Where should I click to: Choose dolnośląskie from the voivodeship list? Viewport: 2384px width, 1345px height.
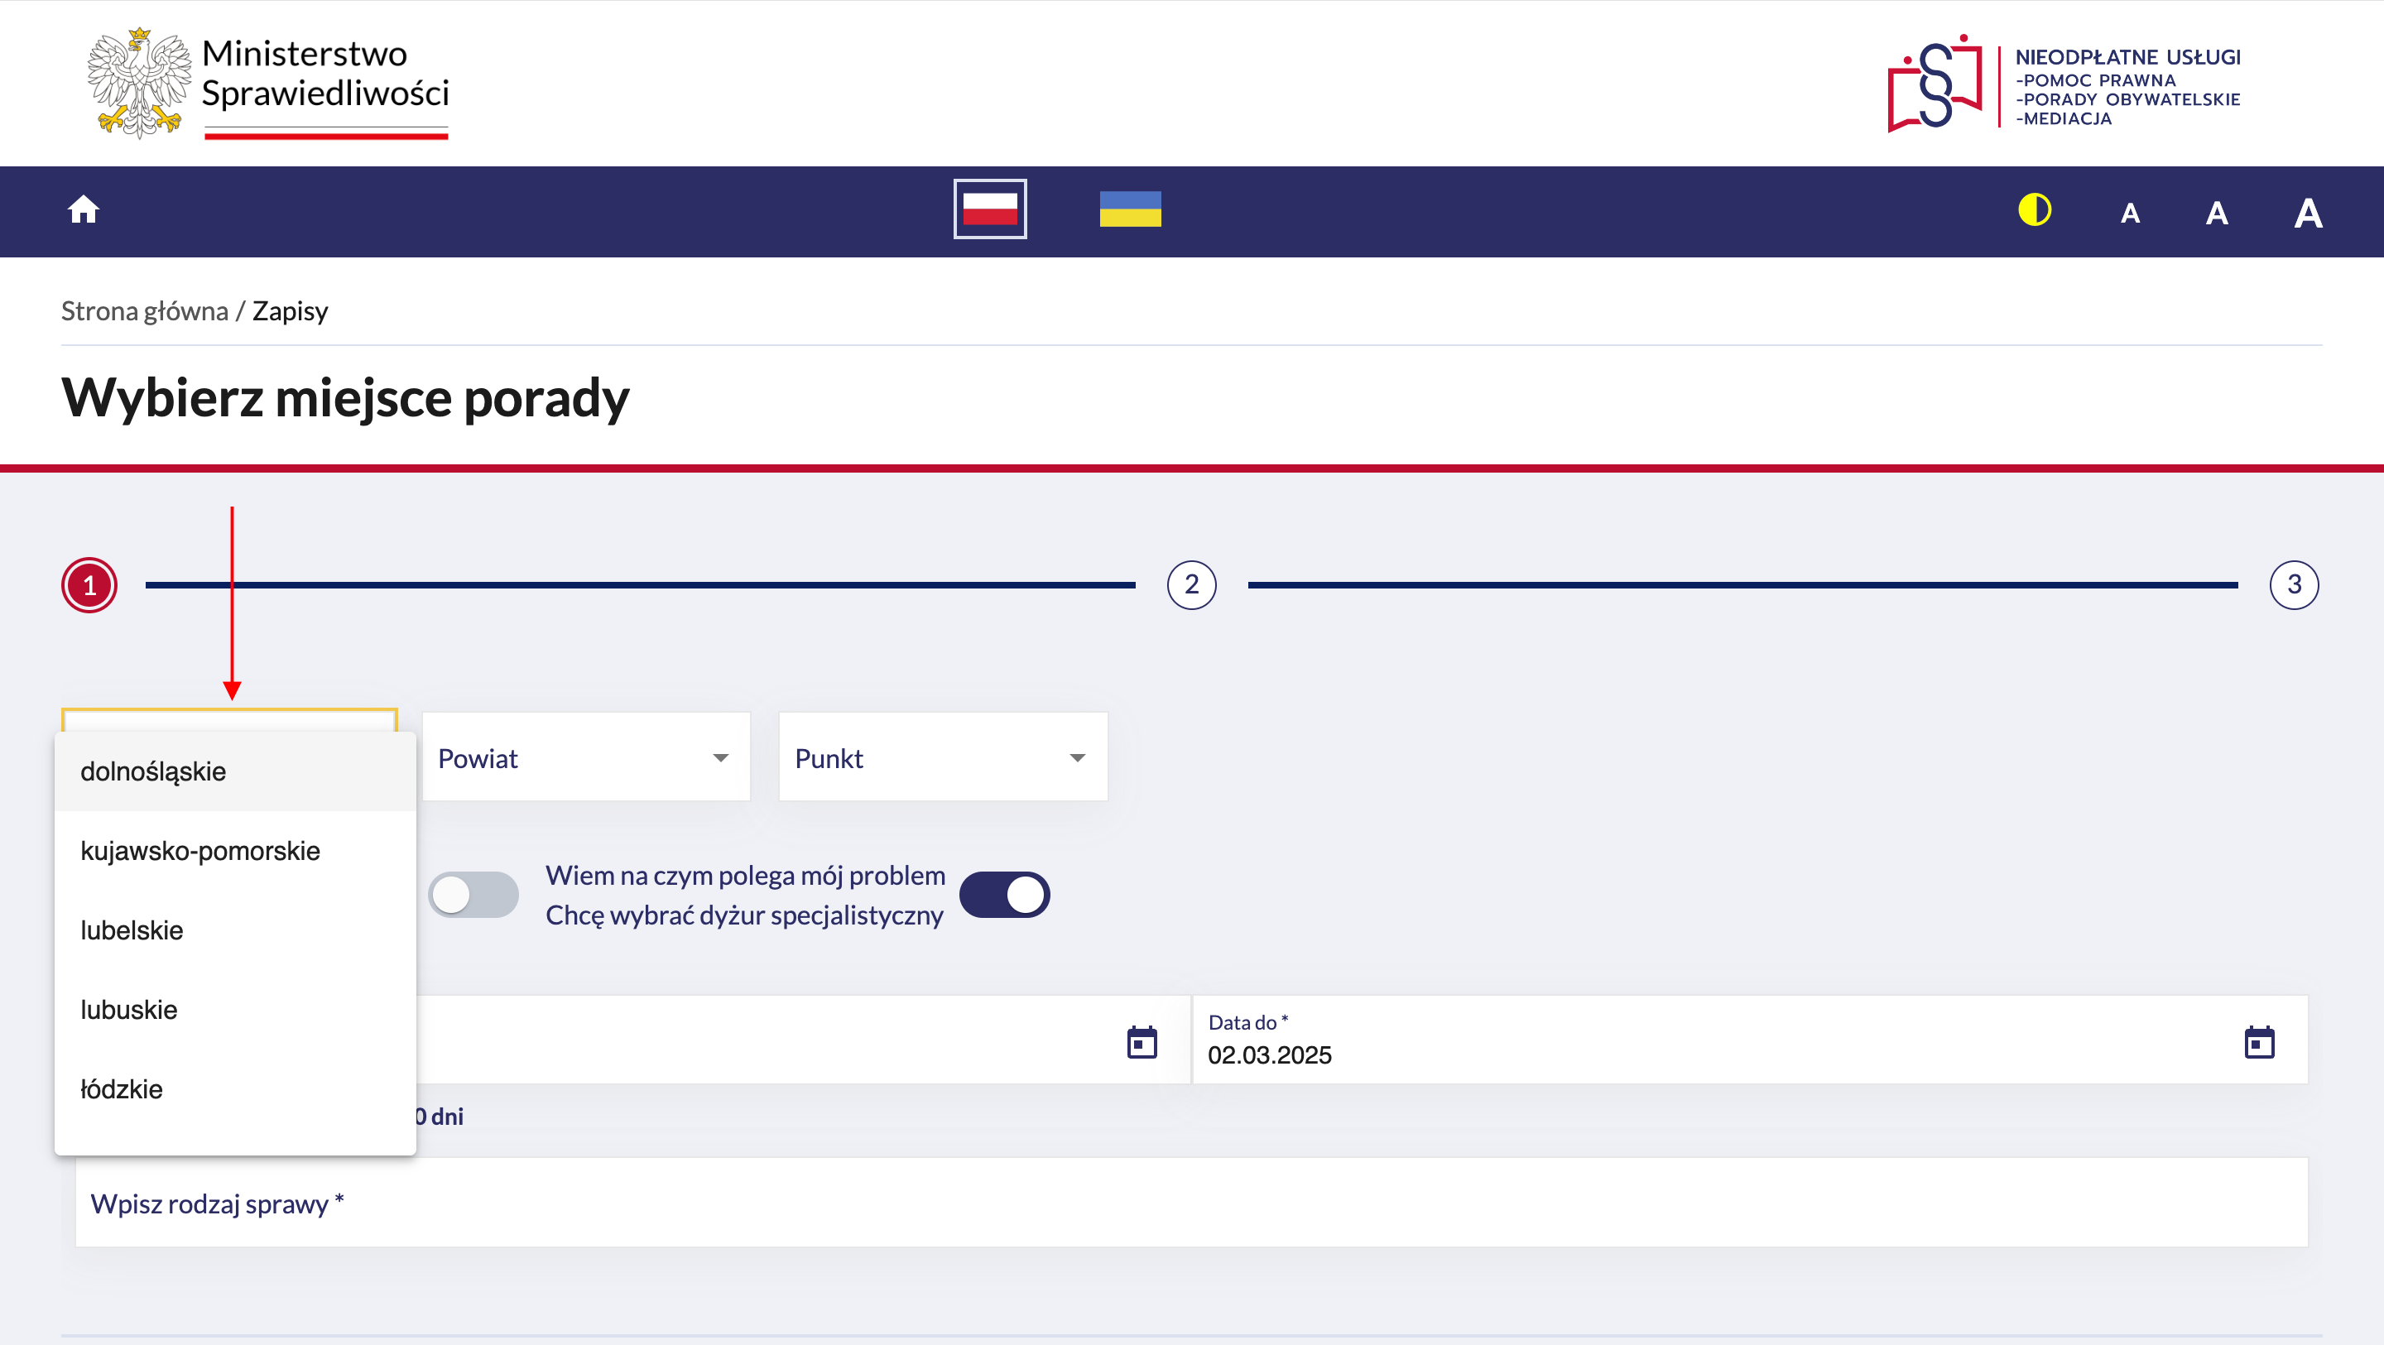click(x=152, y=771)
